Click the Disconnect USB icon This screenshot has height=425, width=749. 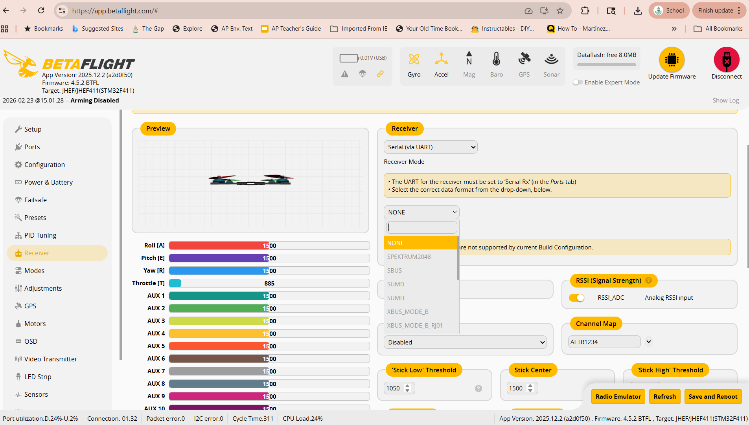point(726,60)
